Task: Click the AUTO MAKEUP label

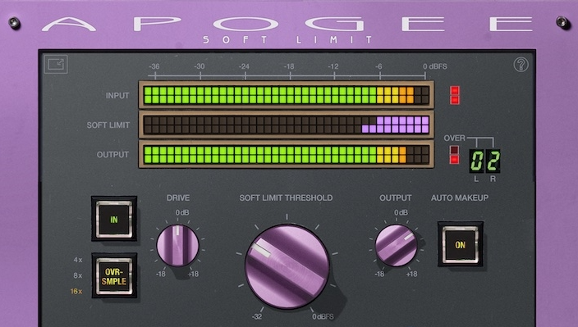Action: coord(460,198)
